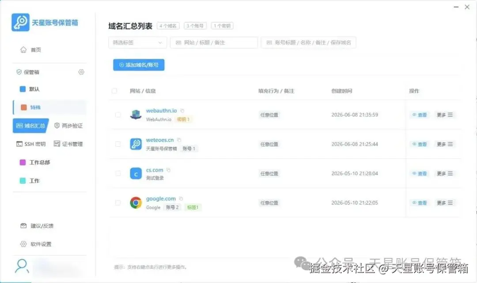This screenshot has width=477, height=283.
Task: Click the 密钥 1 tag on webauthn.io
Action: [x=183, y=119]
